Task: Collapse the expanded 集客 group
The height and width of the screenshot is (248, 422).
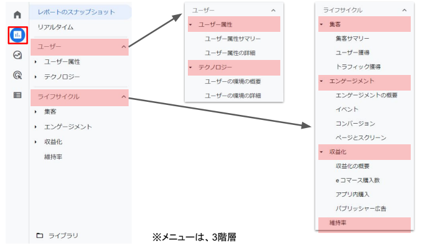Action: click(365, 24)
